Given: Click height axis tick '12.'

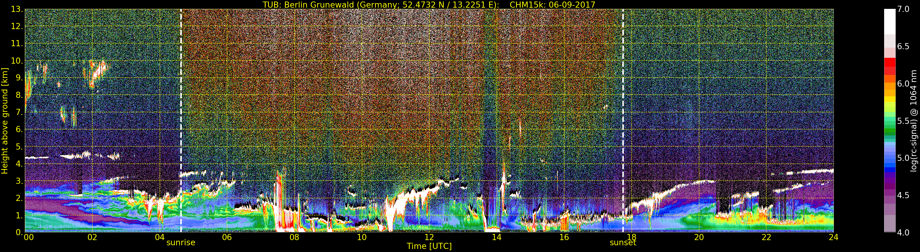Looking at the screenshot, I should coord(17,26).
